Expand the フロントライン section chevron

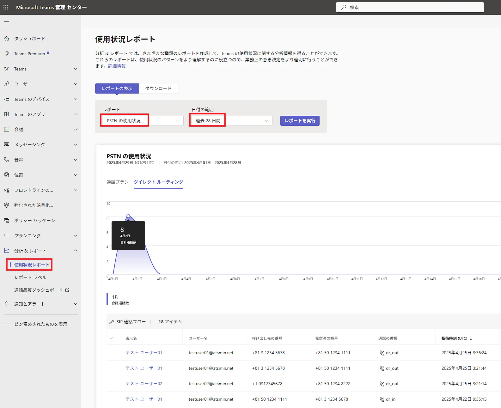[x=76, y=190]
